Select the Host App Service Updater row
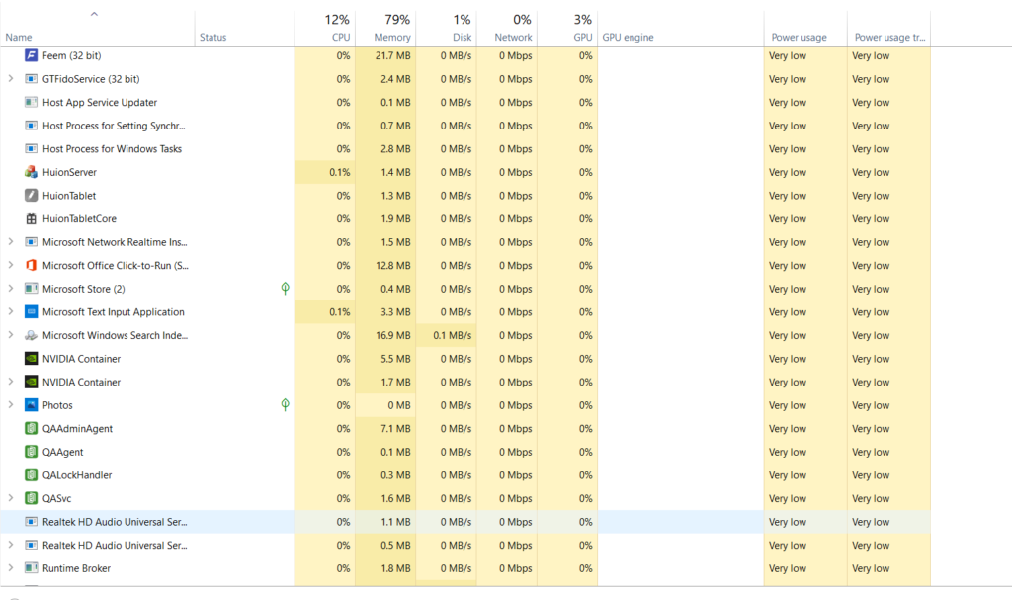Screen dimensions: 1012x600 click(x=99, y=103)
